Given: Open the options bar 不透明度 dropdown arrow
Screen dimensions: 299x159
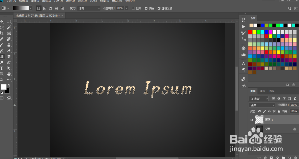Looking at the screenshot, I should [x=126, y=8].
